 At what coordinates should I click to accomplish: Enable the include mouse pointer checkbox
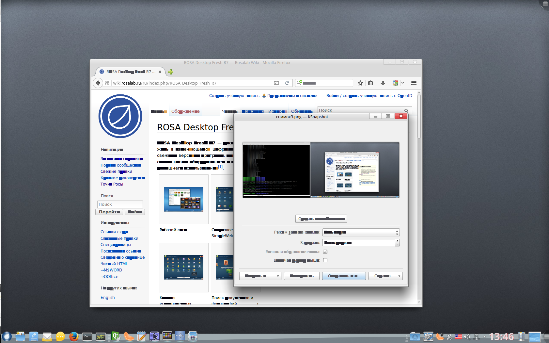click(x=325, y=260)
